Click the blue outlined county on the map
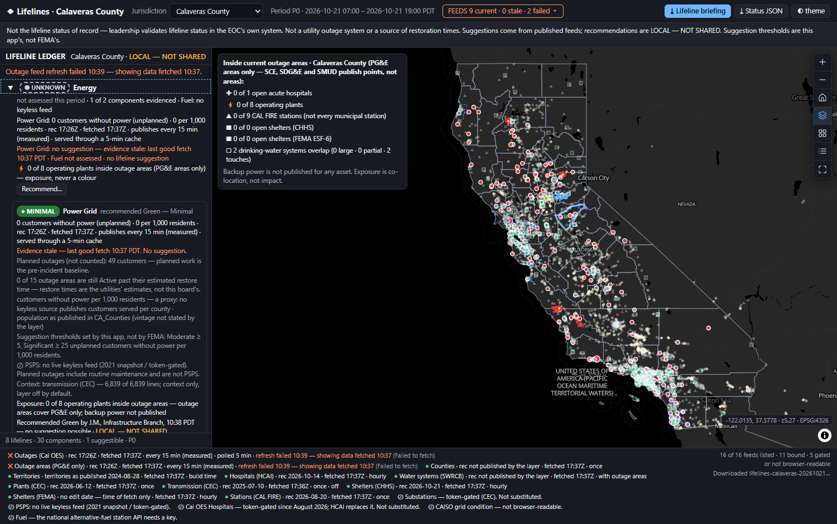 tap(570, 216)
